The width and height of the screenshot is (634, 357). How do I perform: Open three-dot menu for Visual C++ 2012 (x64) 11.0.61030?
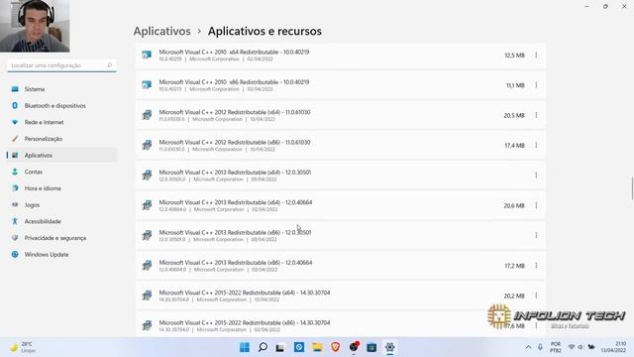pos(536,115)
